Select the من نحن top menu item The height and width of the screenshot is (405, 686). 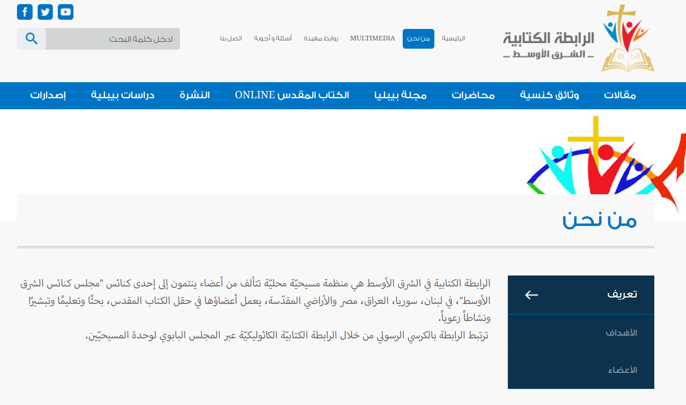pyautogui.click(x=418, y=39)
